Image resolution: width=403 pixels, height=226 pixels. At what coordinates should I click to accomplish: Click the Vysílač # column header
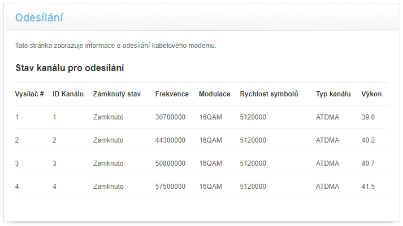click(29, 94)
